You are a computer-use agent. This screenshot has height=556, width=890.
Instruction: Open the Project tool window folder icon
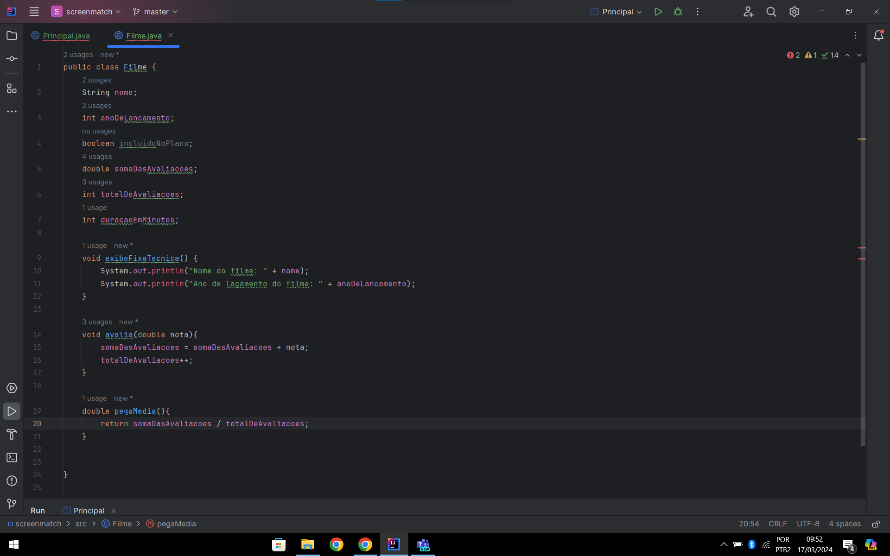coord(12,36)
